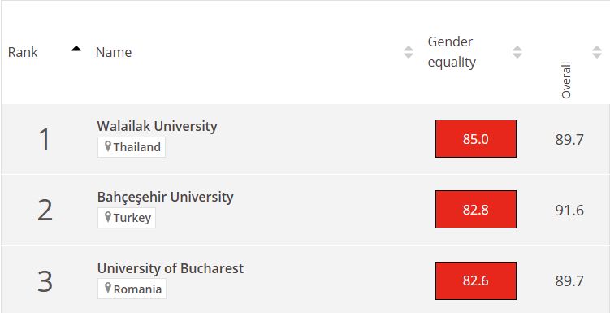Click the red 85.0 score box
This screenshot has height=313, width=610.
click(476, 138)
